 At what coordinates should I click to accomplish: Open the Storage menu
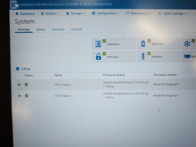(76, 13)
